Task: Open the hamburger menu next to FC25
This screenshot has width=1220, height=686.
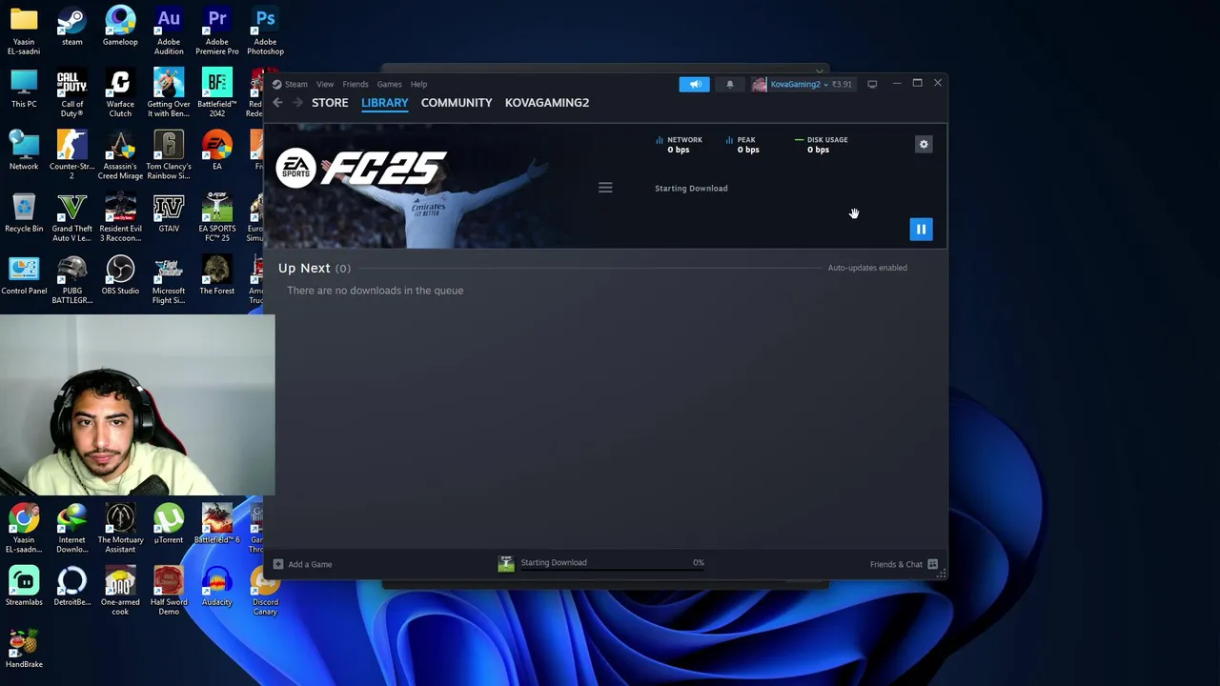Action: (605, 188)
